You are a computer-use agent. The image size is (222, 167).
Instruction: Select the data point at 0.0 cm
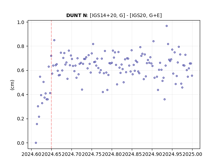click(36, 143)
